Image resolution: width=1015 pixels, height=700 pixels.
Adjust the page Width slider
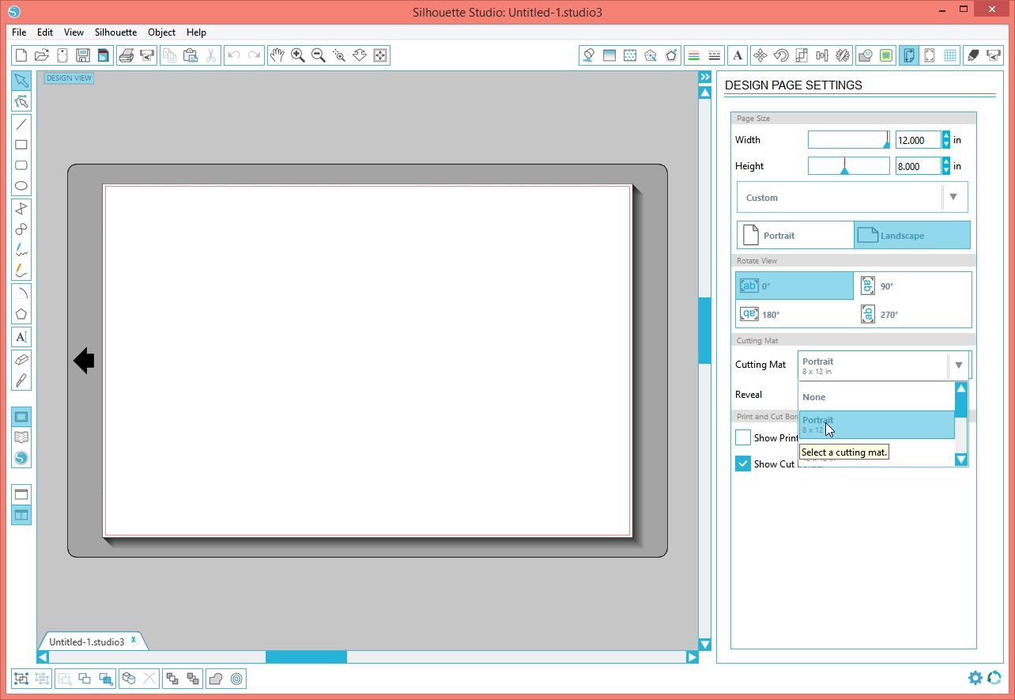(x=849, y=140)
